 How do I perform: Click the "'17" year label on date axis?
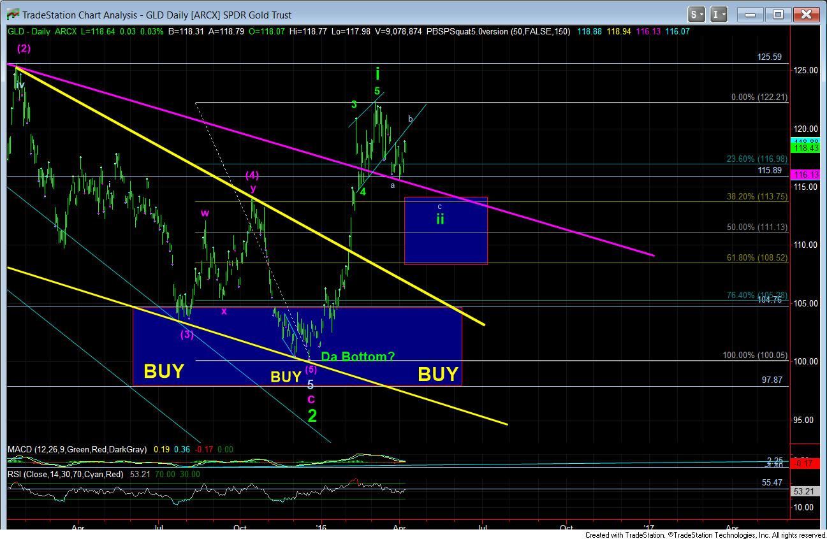[x=649, y=528]
